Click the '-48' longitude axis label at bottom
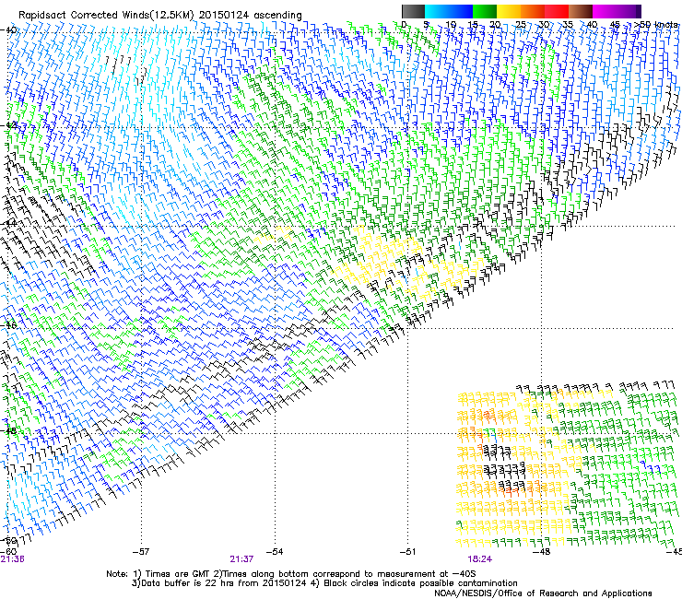Image resolution: width=682 pixels, height=599 pixels. [542, 552]
